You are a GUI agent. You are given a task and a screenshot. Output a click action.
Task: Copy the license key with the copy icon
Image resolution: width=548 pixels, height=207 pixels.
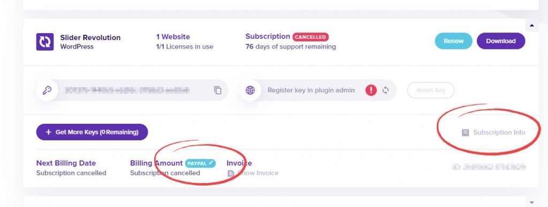point(218,90)
